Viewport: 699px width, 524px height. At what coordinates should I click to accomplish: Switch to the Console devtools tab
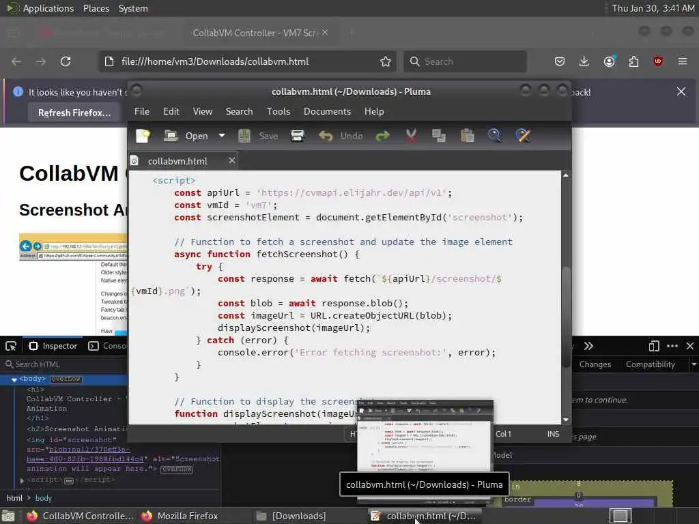(x=107, y=346)
